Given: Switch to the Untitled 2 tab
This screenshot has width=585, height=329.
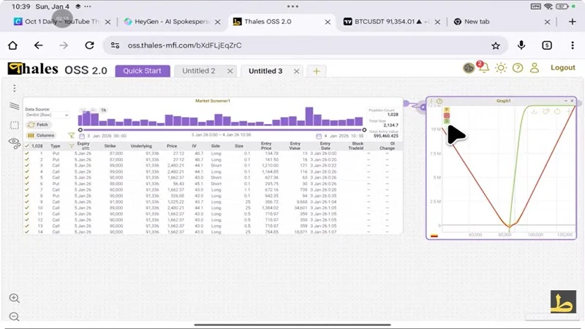Looking at the screenshot, I should [198, 71].
